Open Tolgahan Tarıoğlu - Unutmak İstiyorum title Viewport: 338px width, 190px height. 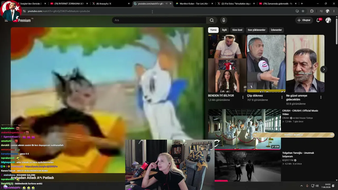click(298, 155)
